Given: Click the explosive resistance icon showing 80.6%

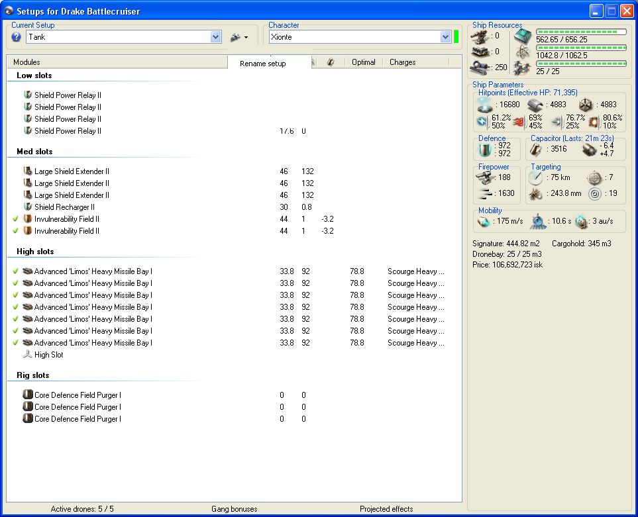Looking at the screenshot, I should click(x=594, y=121).
